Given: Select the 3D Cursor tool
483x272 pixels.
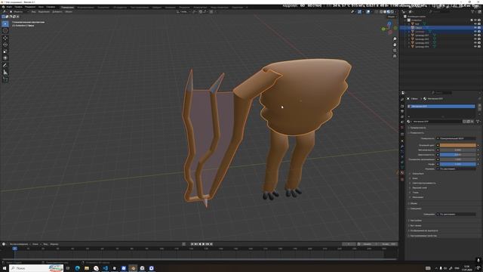Looking at the screenshot, I should tap(5, 30).
